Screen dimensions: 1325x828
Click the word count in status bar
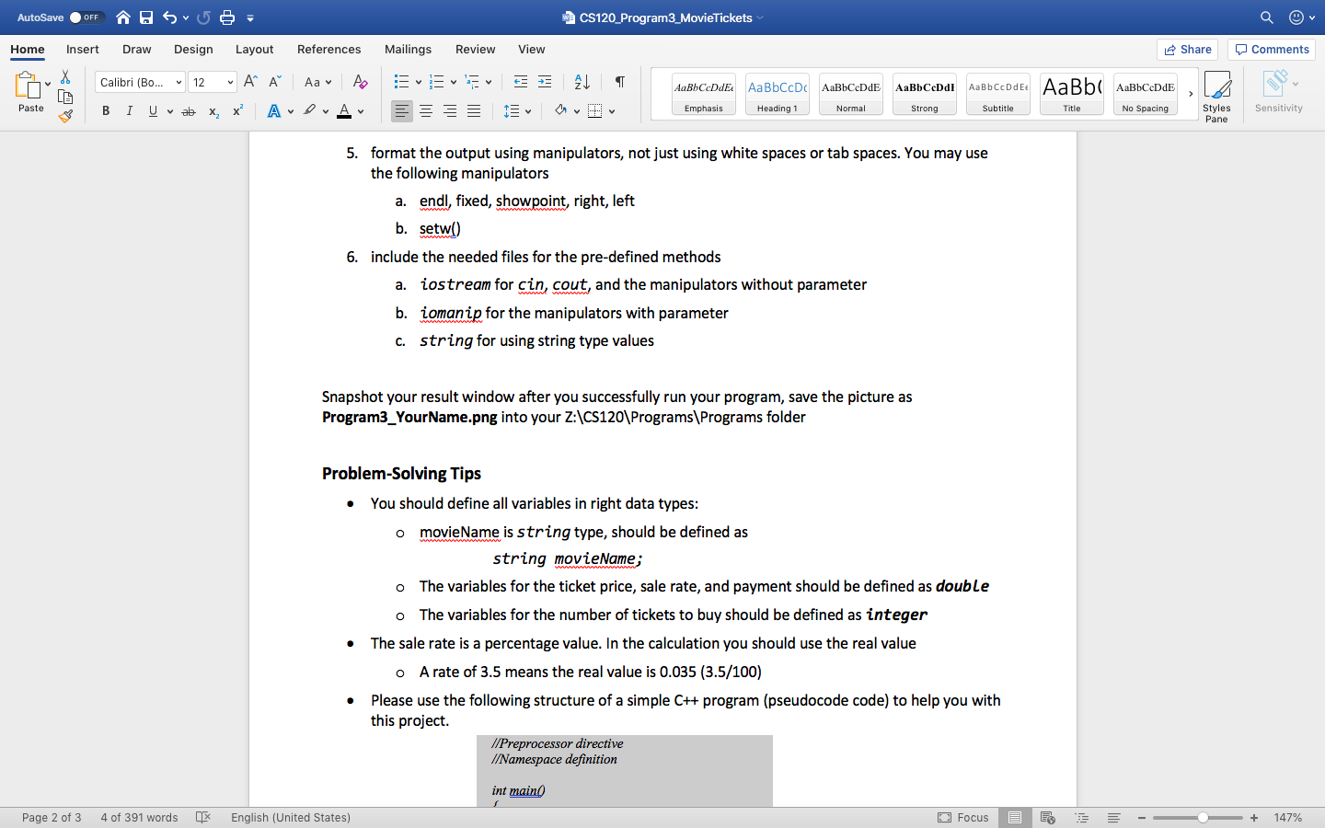click(x=138, y=817)
